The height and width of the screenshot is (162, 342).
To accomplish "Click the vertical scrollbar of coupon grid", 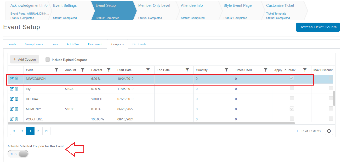I will point(334,98).
